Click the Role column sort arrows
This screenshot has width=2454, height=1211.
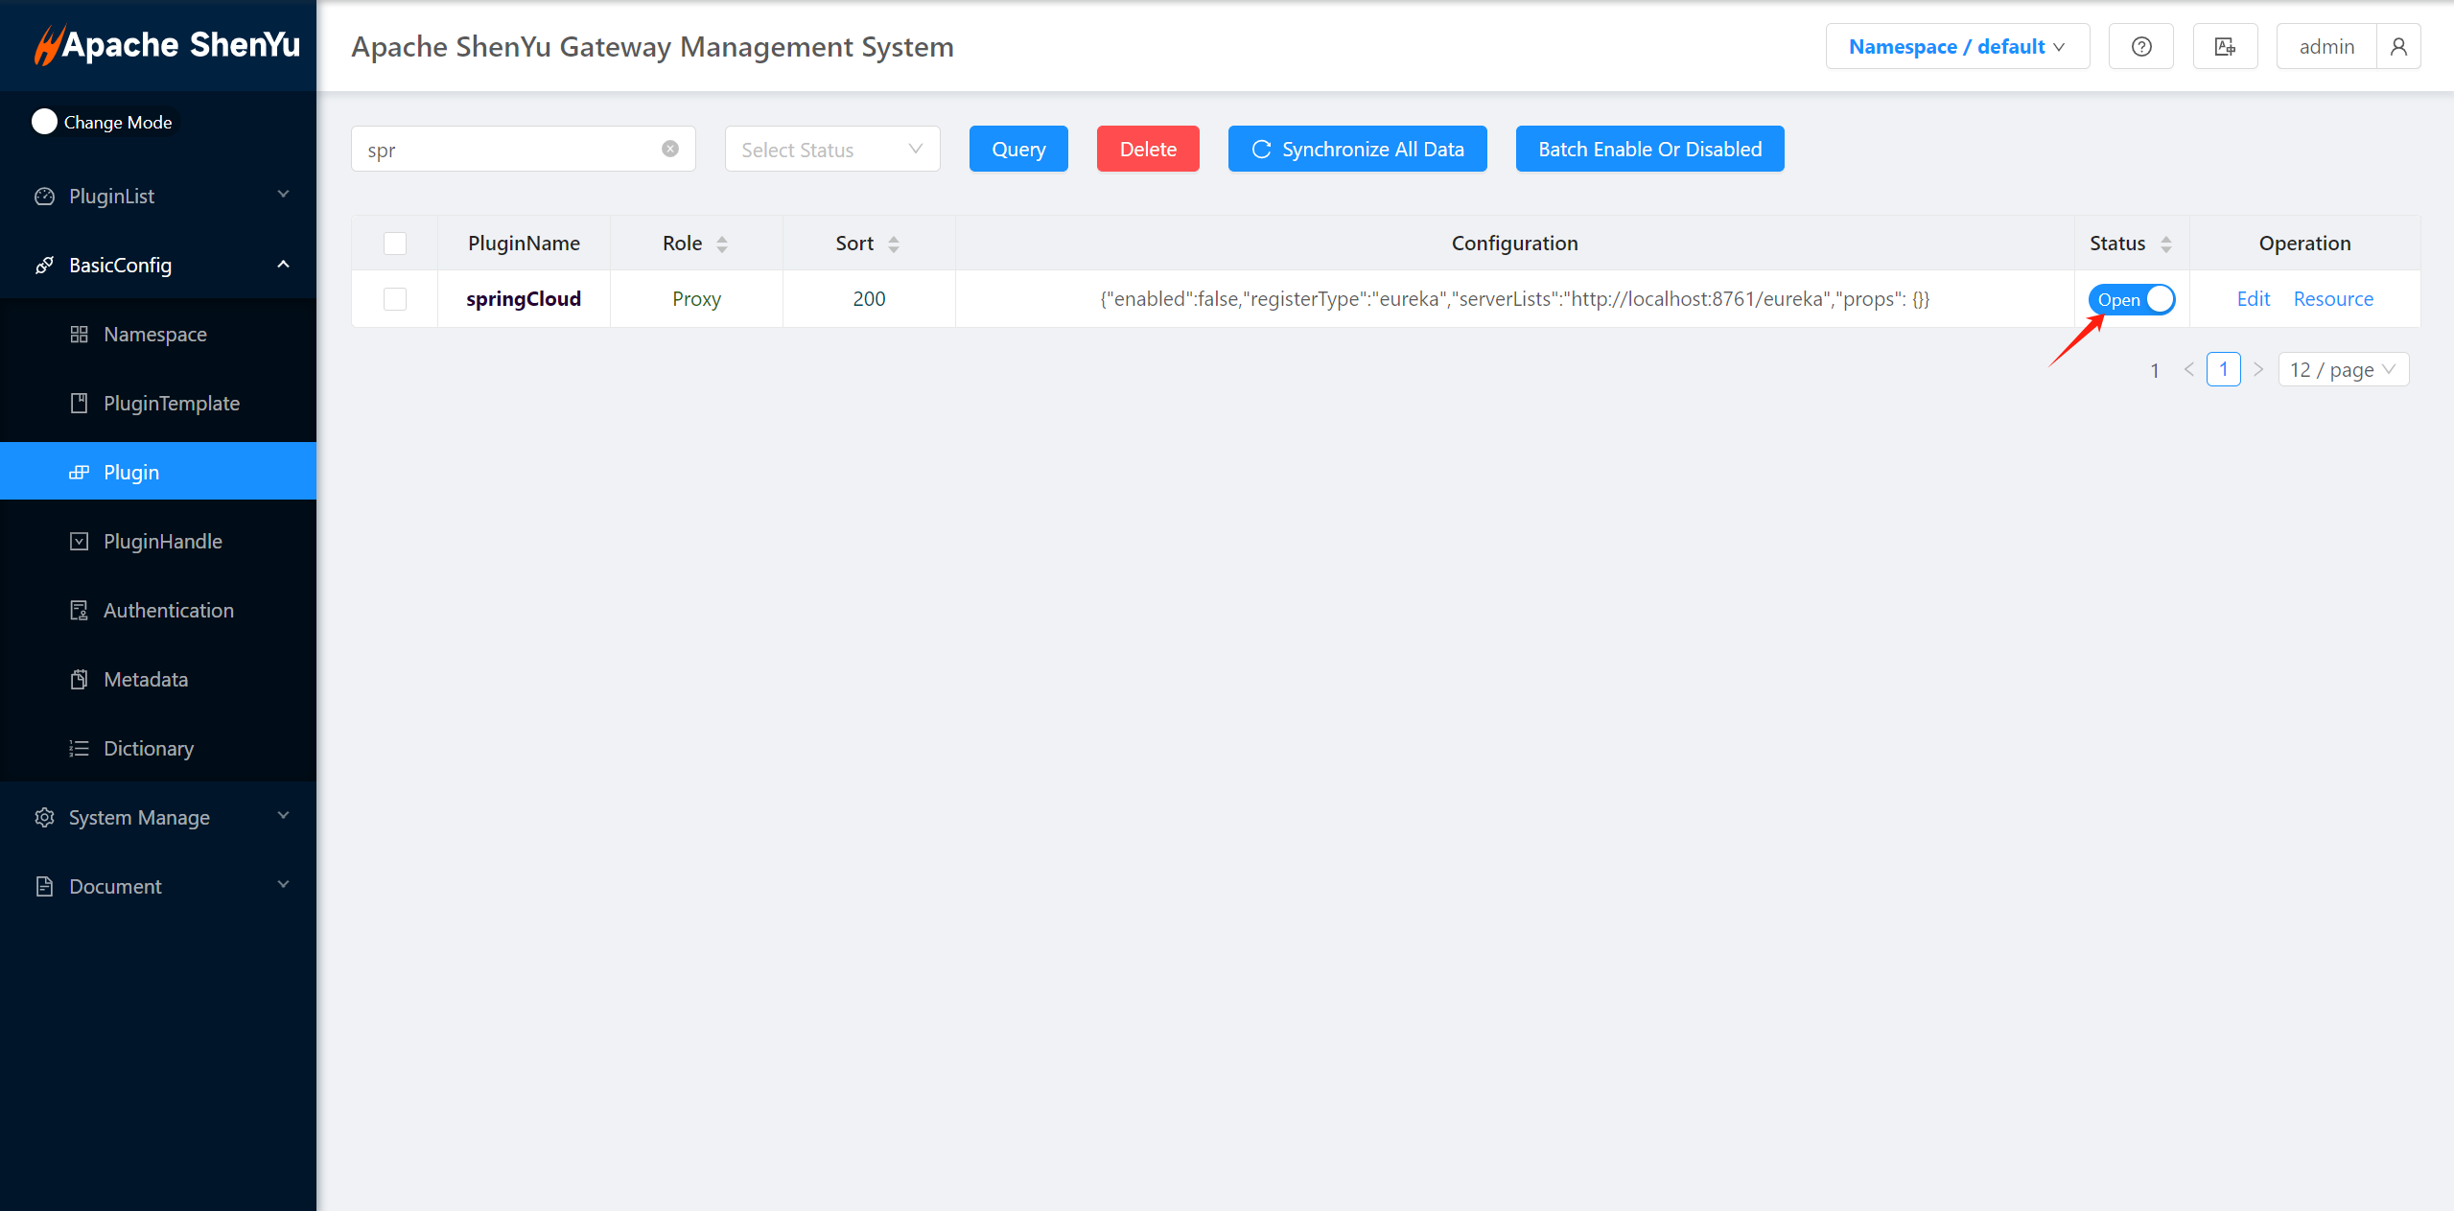click(722, 245)
